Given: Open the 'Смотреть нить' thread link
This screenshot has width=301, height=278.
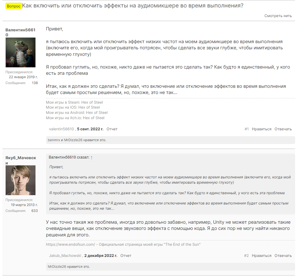Looking at the screenshot, I should (x=278, y=16).
